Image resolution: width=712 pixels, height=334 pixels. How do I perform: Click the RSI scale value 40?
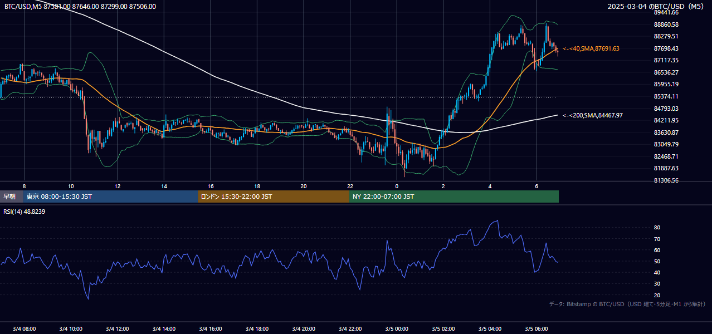pos(657,273)
